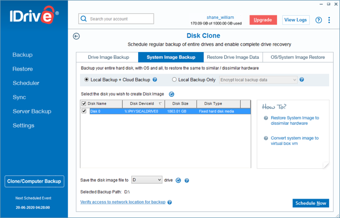Focus the Search your account field
The height and width of the screenshot is (218, 340).
tap(116, 19)
